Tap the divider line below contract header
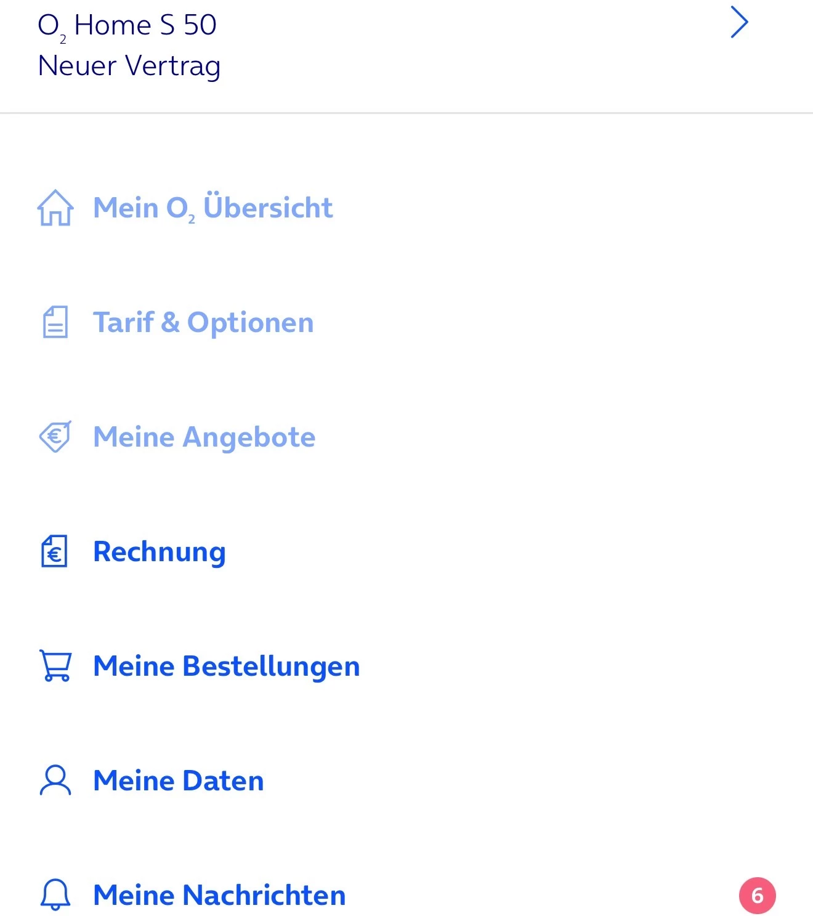This screenshot has height=916, width=813. point(407,113)
